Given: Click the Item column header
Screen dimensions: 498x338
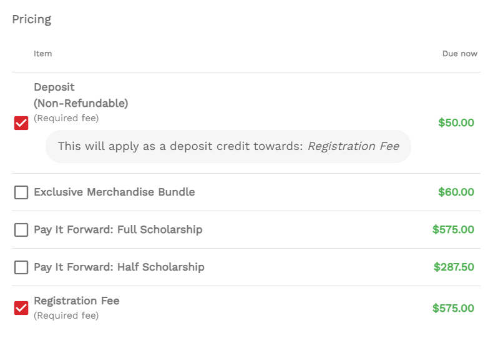Looking at the screenshot, I should click(43, 54).
